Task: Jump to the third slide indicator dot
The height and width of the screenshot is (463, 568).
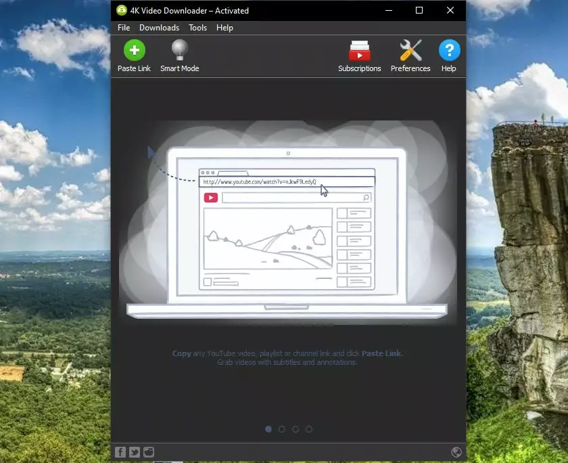Action: (295, 429)
